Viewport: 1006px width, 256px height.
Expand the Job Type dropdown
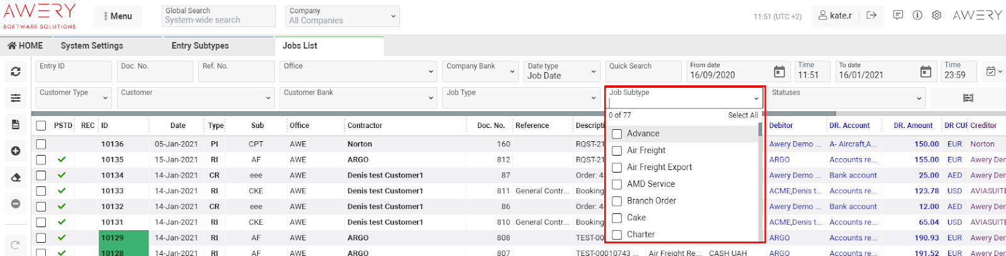coord(521,98)
